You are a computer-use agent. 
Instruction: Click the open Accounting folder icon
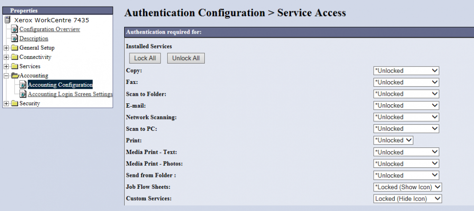coord(15,75)
